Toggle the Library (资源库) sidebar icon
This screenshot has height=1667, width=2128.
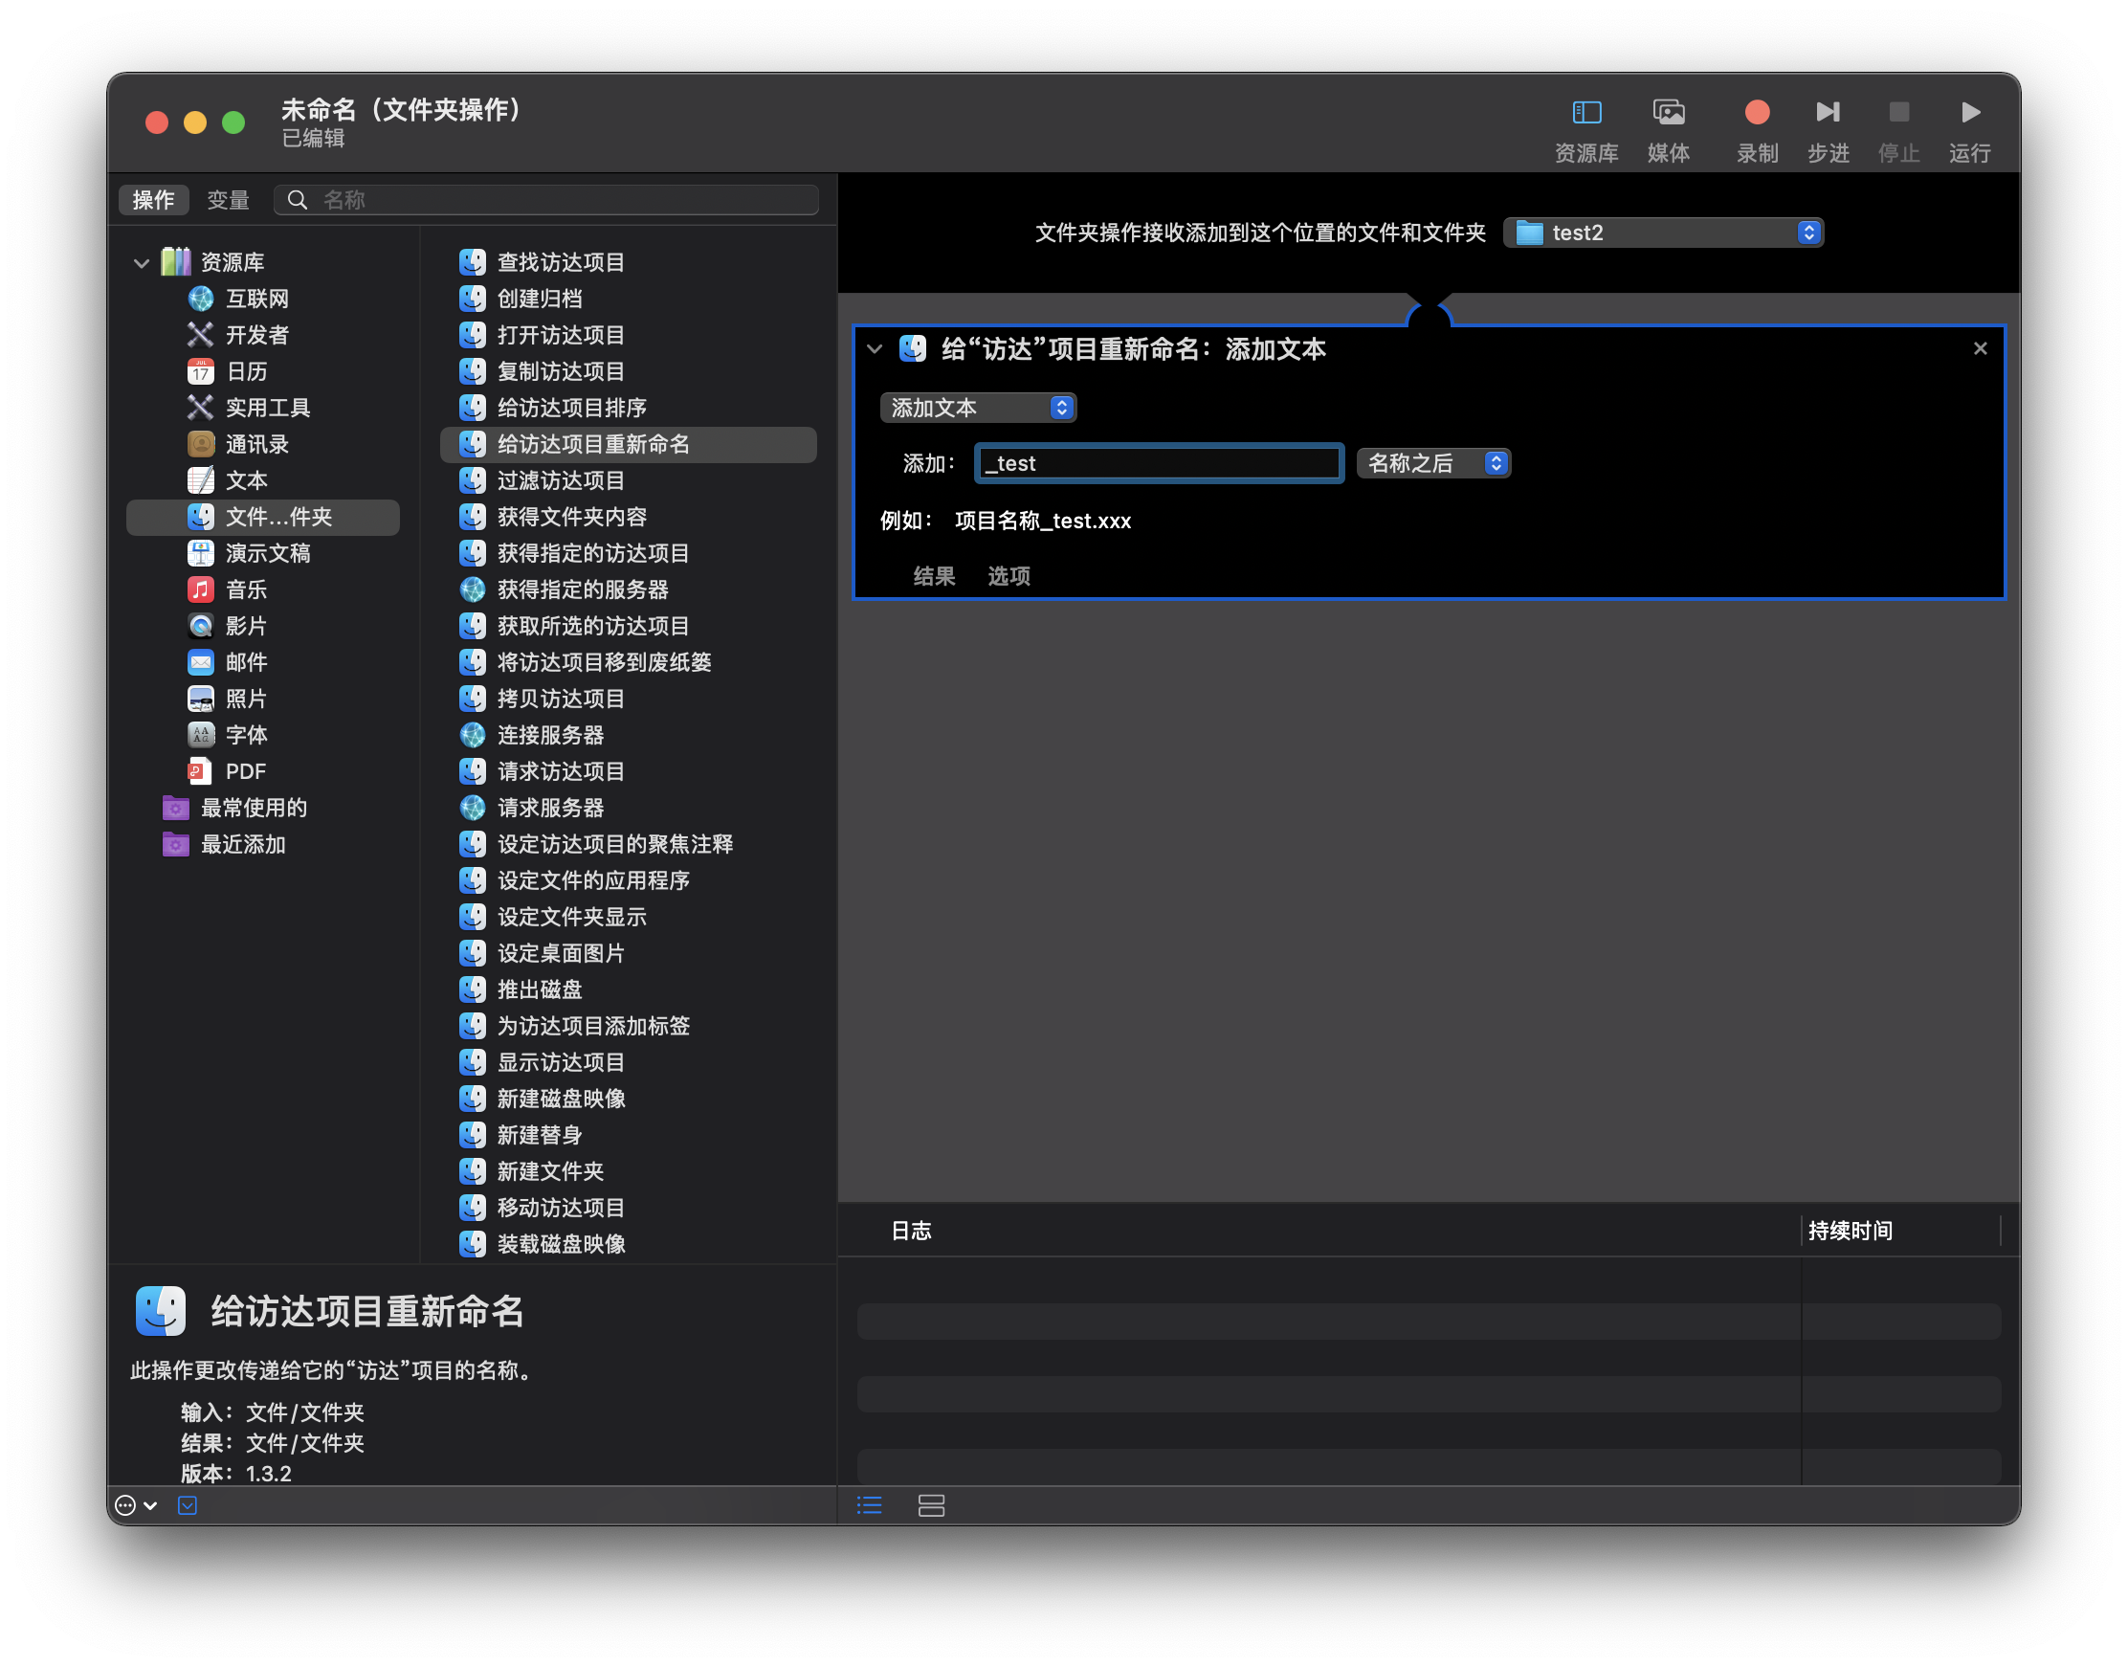[x=1586, y=113]
